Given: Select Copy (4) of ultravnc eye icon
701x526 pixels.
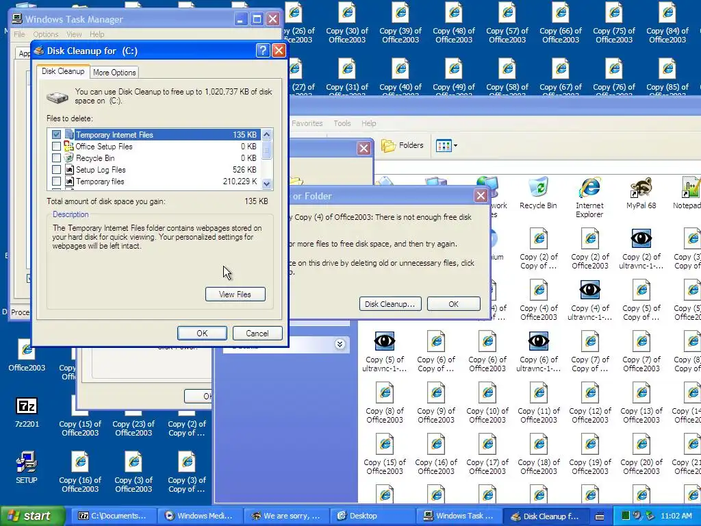Looking at the screenshot, I should click(589, 300).
